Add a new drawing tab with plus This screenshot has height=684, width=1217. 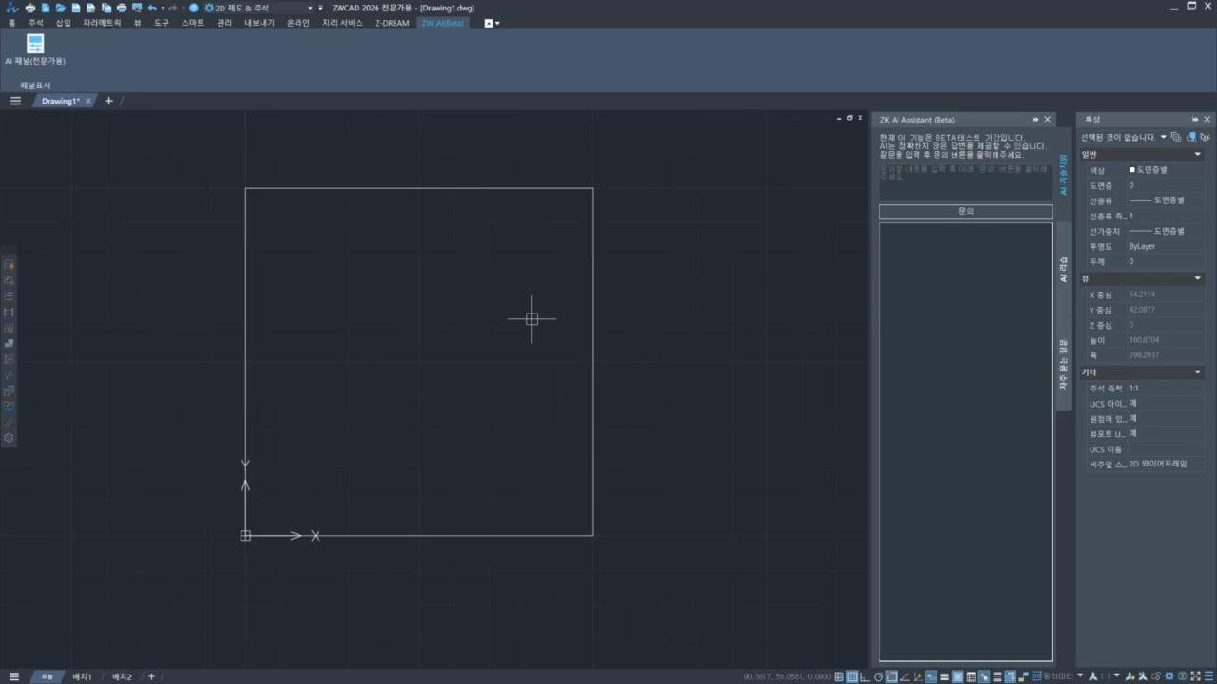[108, 101]
